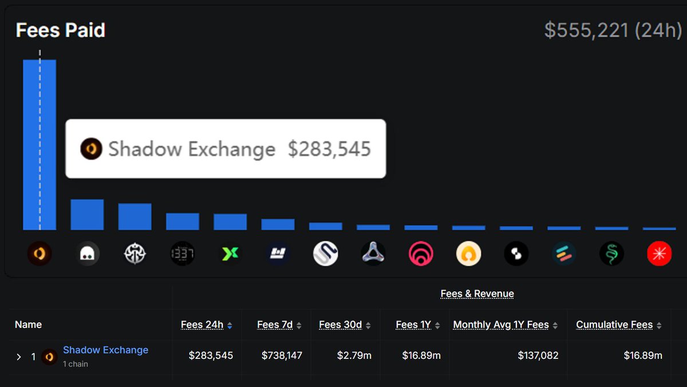The width and height of the screenshot is (687, 387).
Task: Click the teal and orange stripes icon
Action: (x=564, y=253)
